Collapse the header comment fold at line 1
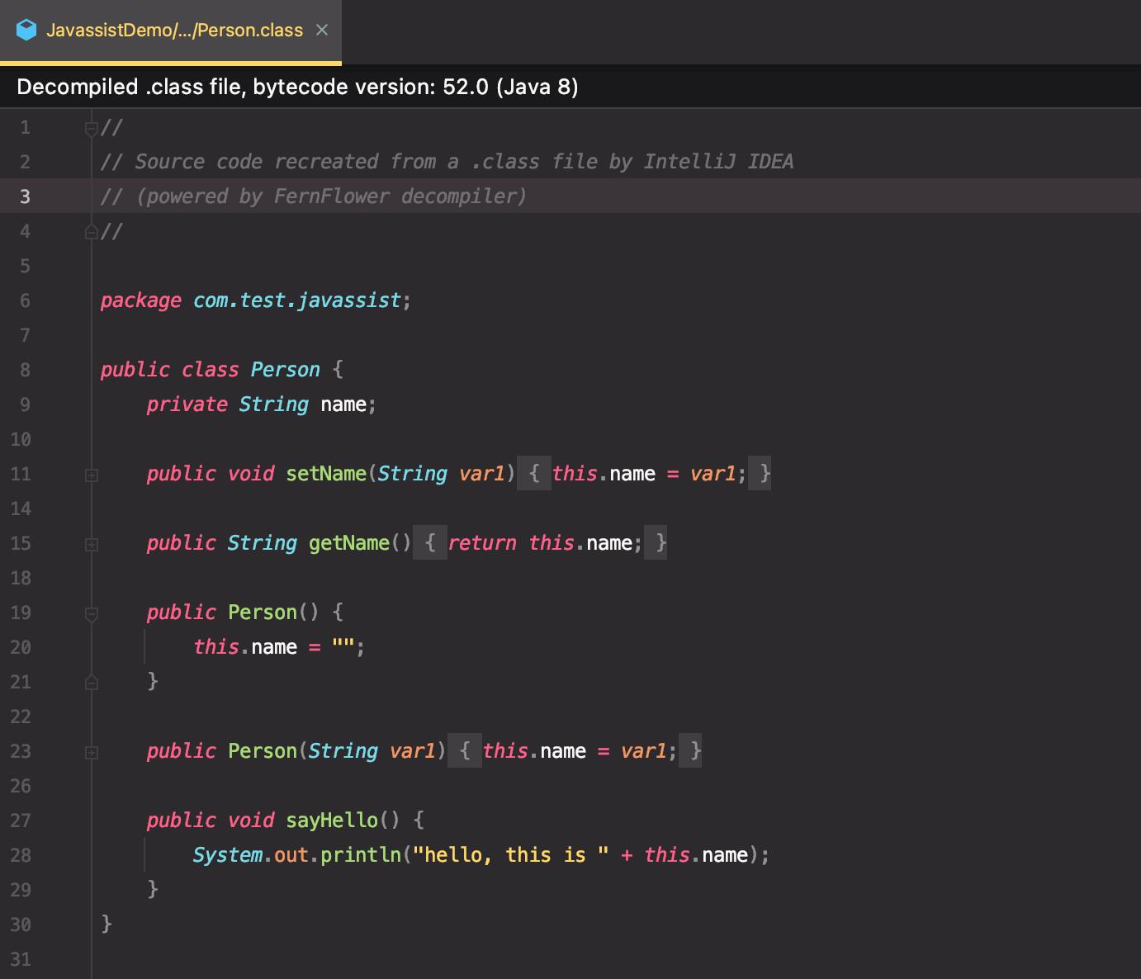The height and width of the screenshot is (979, 1141). 92,128
